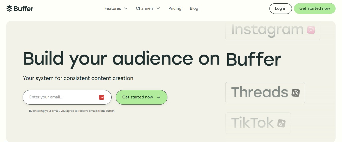Image resolution: width=342 pixels, height=142 pixels.
Task: Open the Blog link
Action: pos(194,8)
